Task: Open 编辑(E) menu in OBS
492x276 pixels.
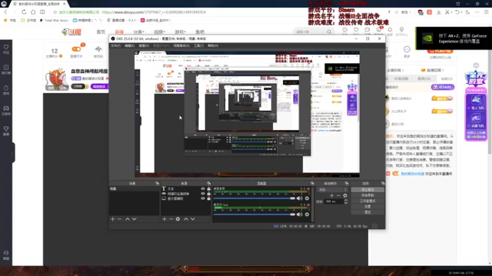Action: pos(130,45)
